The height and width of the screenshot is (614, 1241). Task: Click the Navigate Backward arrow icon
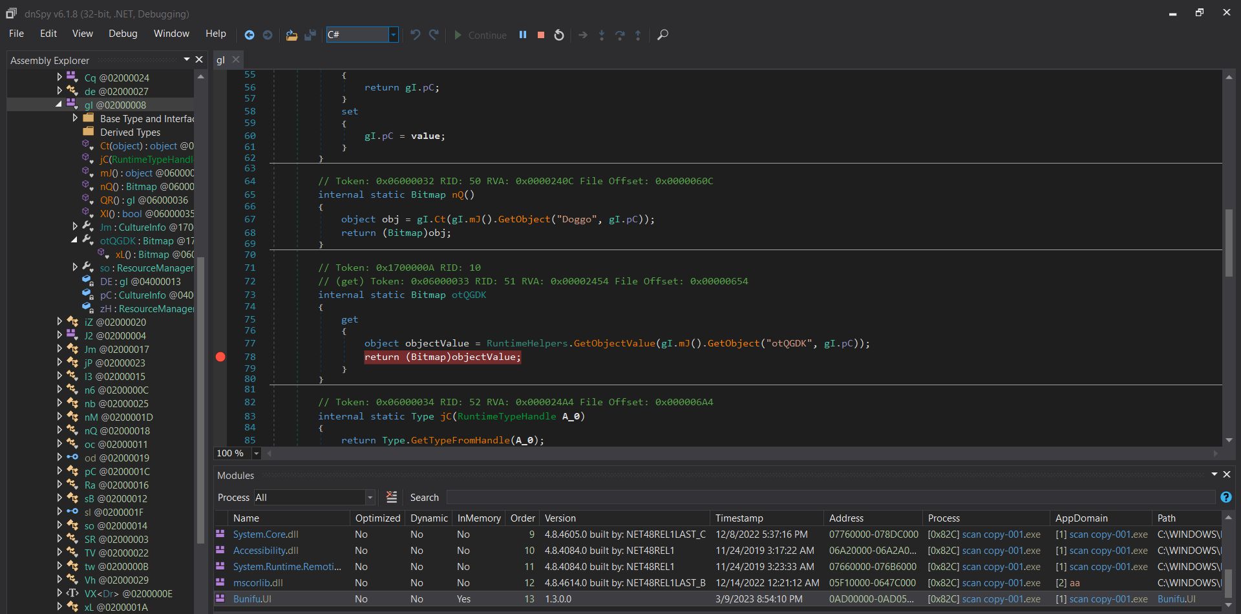pos(249,35)
